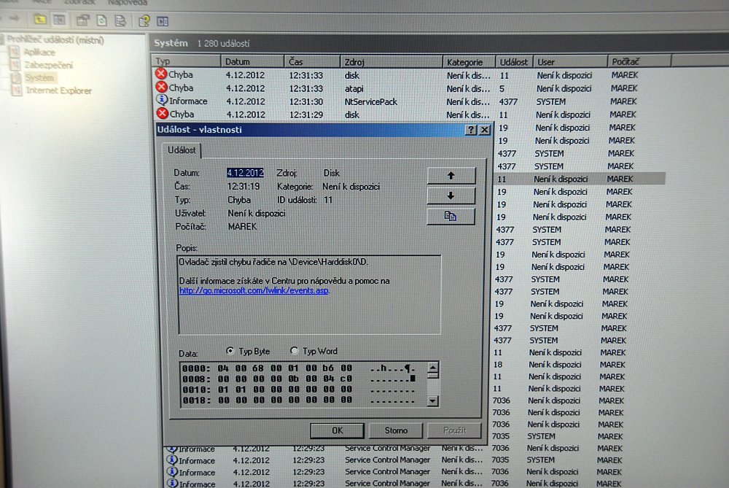
Task: Toggle the console tree show/hide icon
Action: click(x=59, y=20)
